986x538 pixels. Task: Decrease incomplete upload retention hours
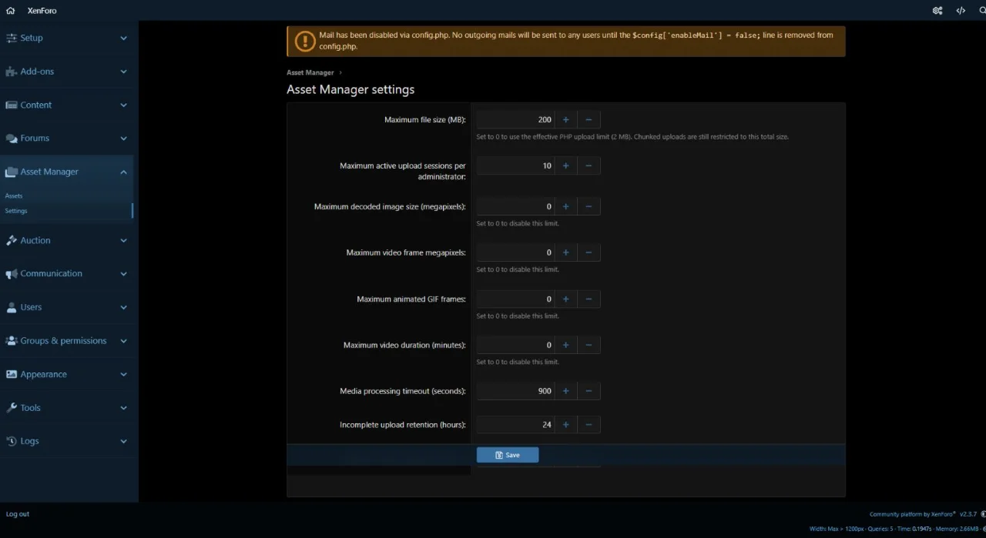pos(589,424)
